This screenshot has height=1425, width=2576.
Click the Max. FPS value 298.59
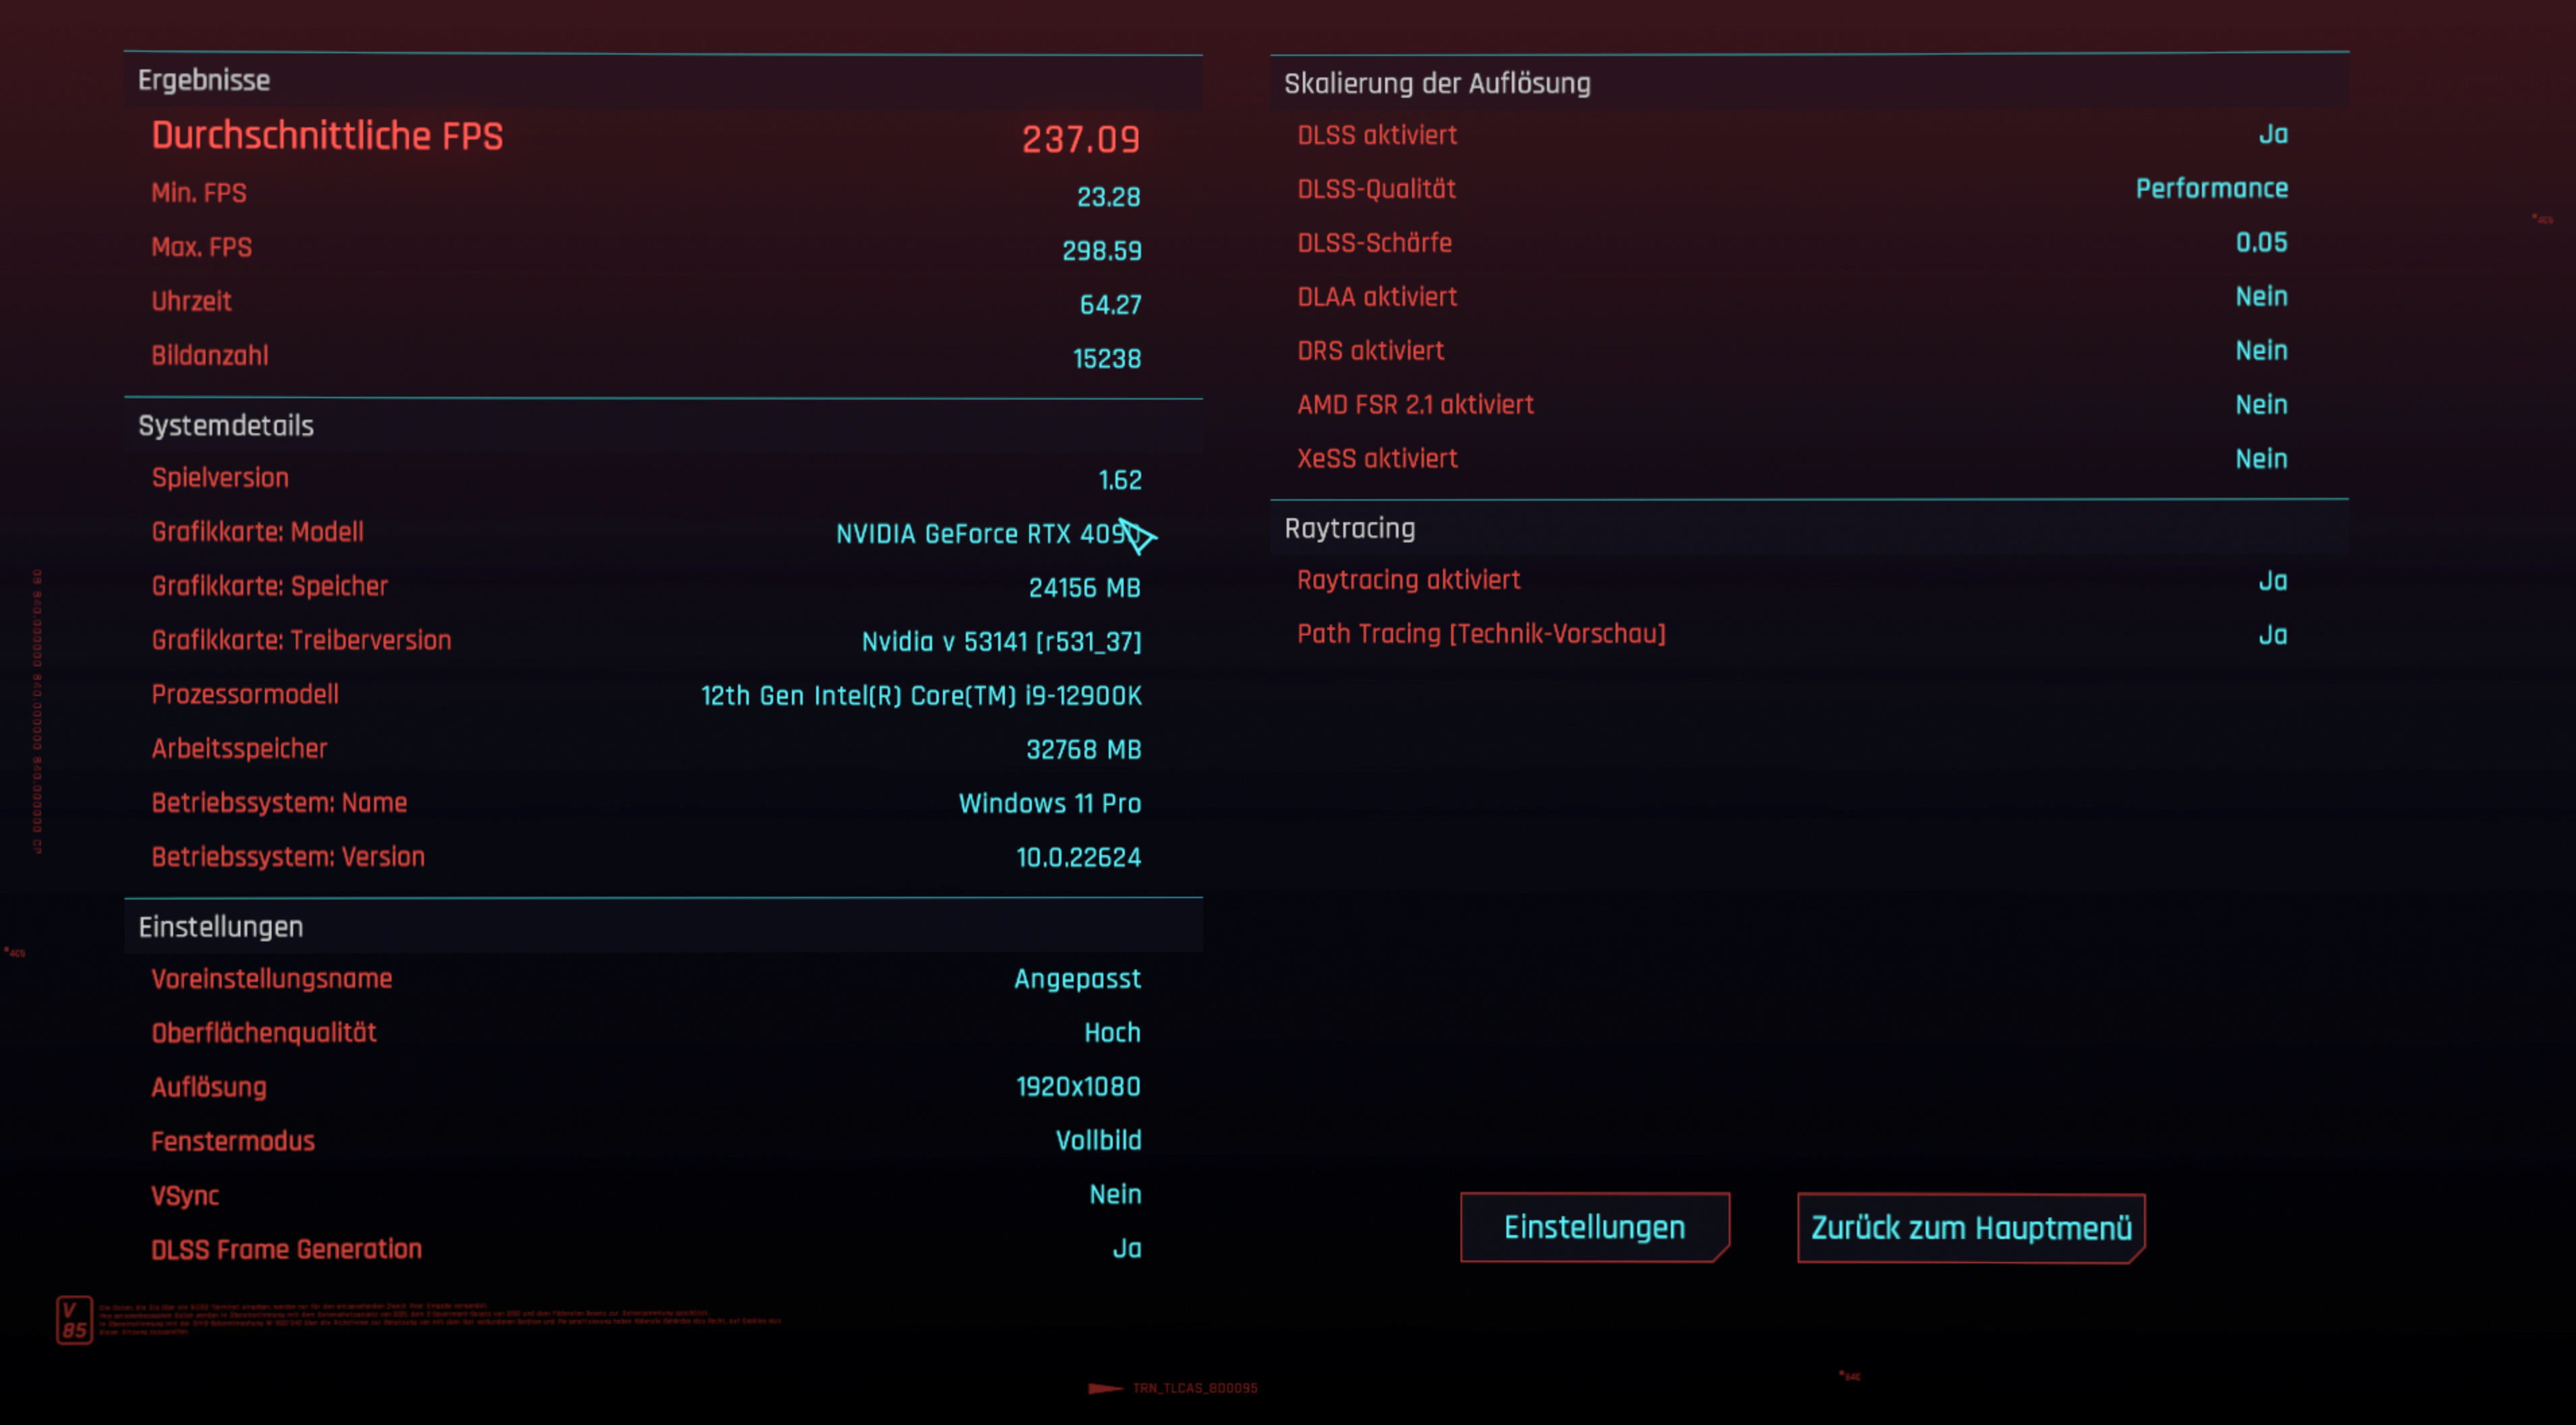[1102, 251]
